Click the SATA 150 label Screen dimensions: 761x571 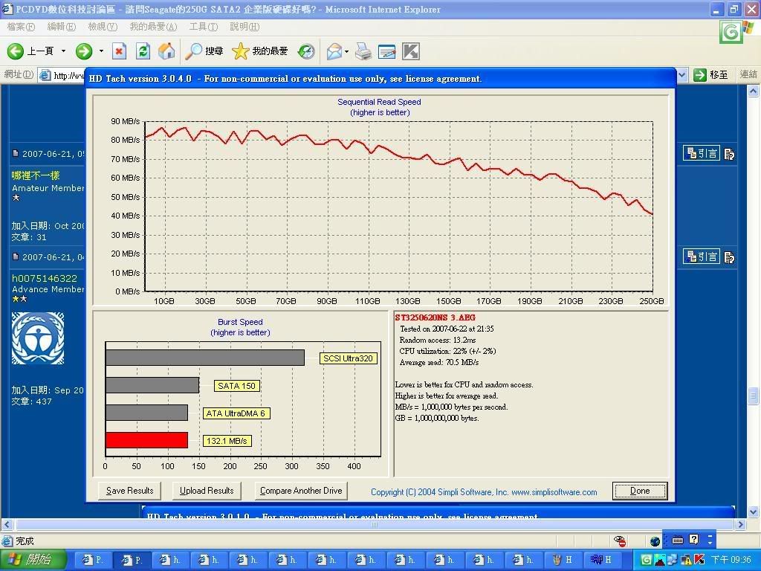click(x=236, y=386)
